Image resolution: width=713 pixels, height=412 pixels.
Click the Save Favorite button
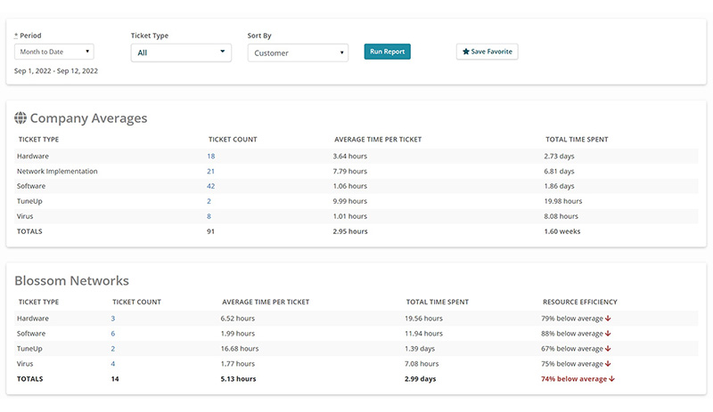(x=487, y=52)
